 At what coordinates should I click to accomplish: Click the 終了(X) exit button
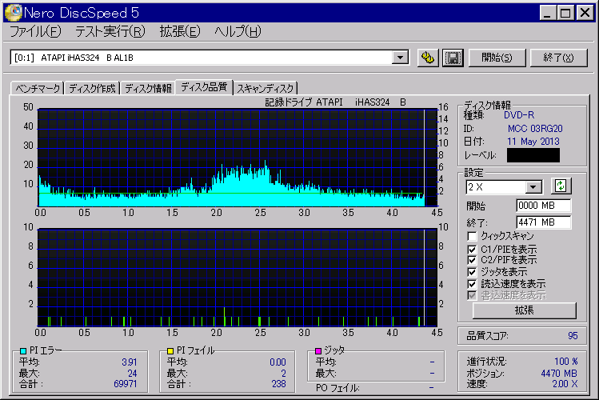(x=558, y=58)
